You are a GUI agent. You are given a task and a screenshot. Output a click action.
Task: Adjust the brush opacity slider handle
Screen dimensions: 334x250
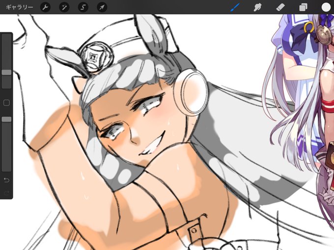[6, 119]
